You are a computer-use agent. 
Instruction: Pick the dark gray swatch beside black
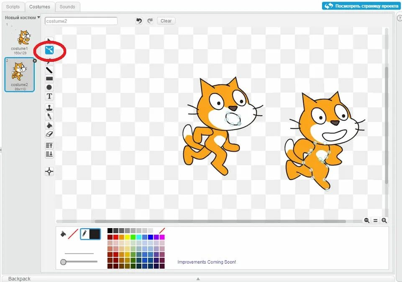pyautogui.click(x=116, y=231)
